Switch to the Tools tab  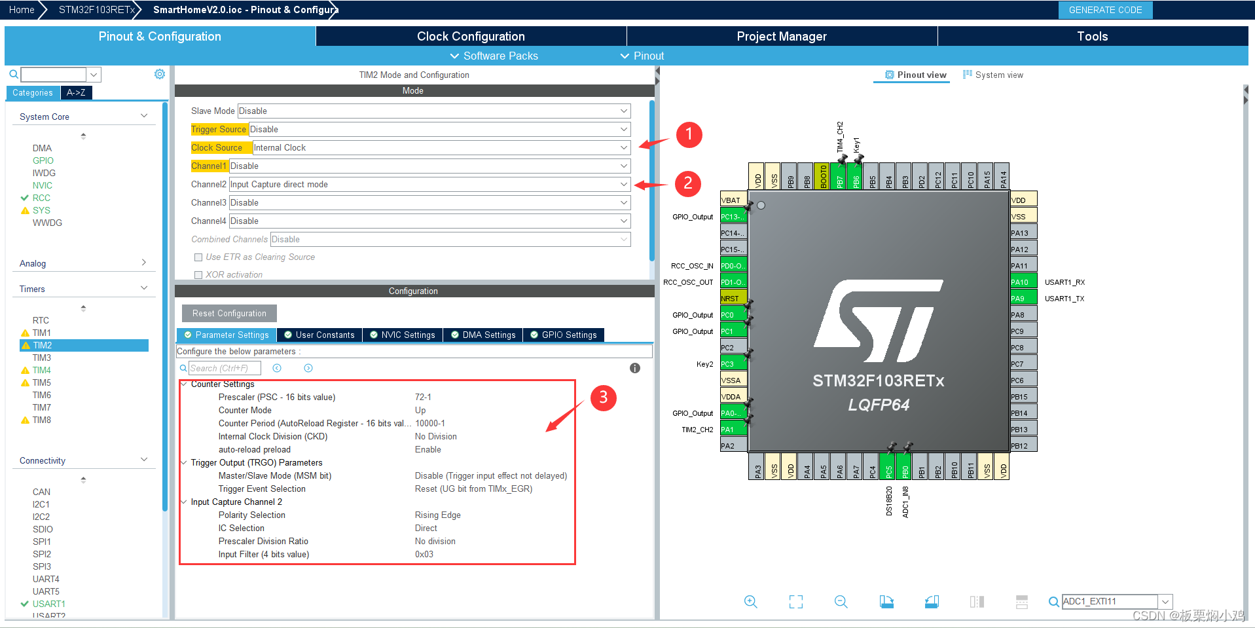[x=1093, y=36]
